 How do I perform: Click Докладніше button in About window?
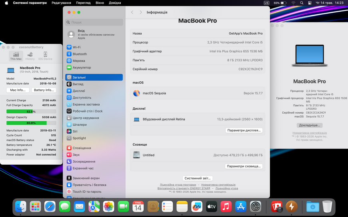[x=309, y=125]
